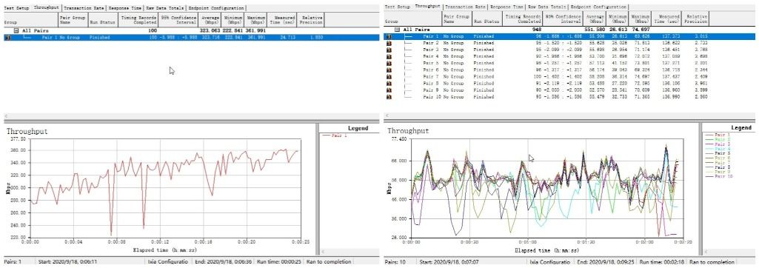
Task: Open the Test Setup tab in the left window
Action: point(16,8)
